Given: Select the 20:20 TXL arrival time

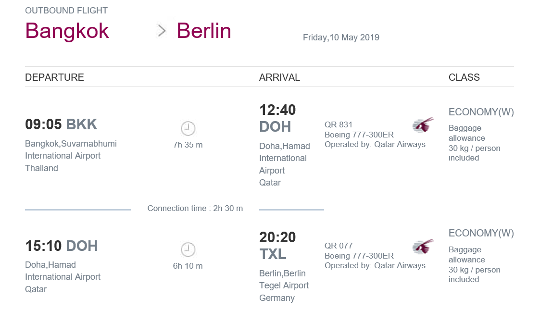Looking at the screenshot, I should (x=277, y=245).
